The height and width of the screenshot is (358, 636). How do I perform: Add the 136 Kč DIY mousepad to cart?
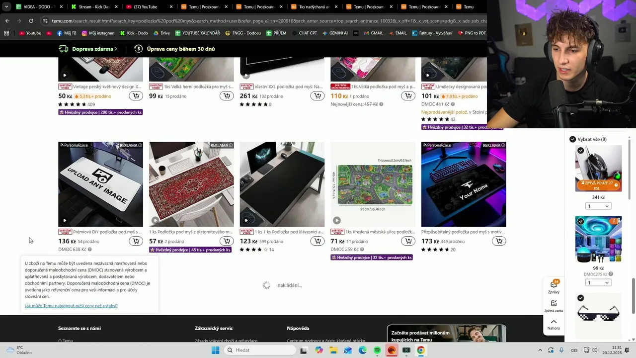pyautogui.click(x=136, y=241)
